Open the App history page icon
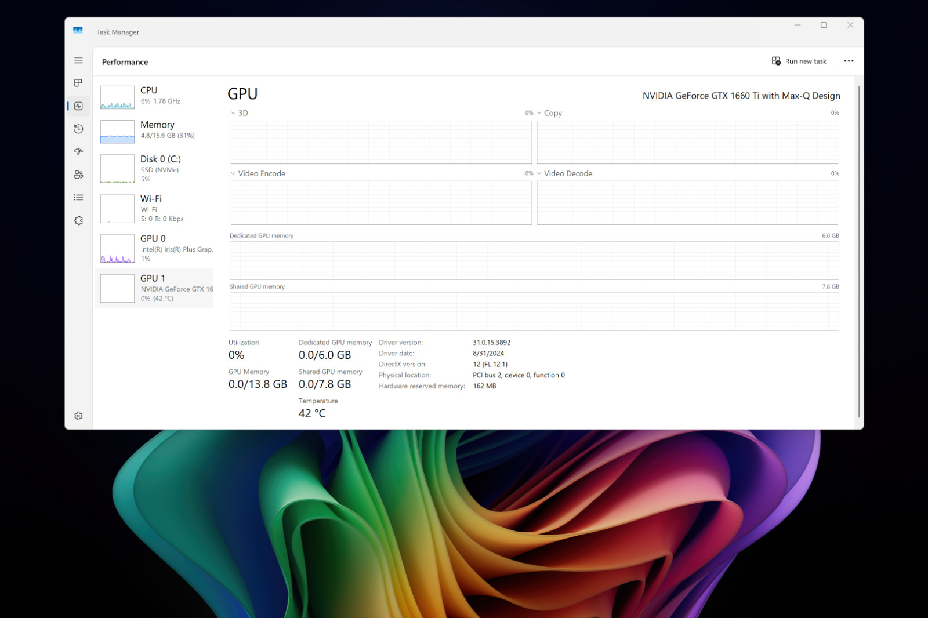 pos(78,129)
